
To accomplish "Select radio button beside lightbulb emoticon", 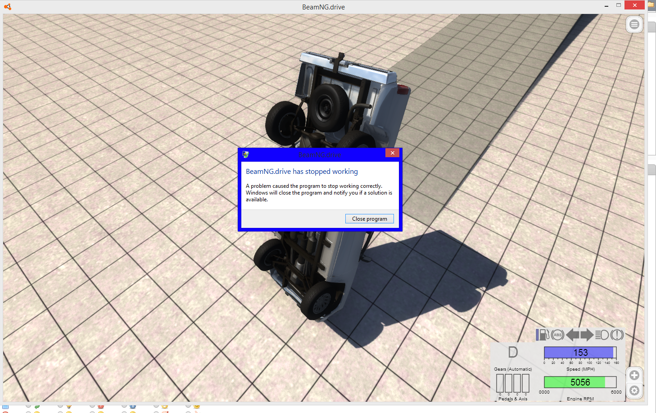I will (x=60, y=405).
